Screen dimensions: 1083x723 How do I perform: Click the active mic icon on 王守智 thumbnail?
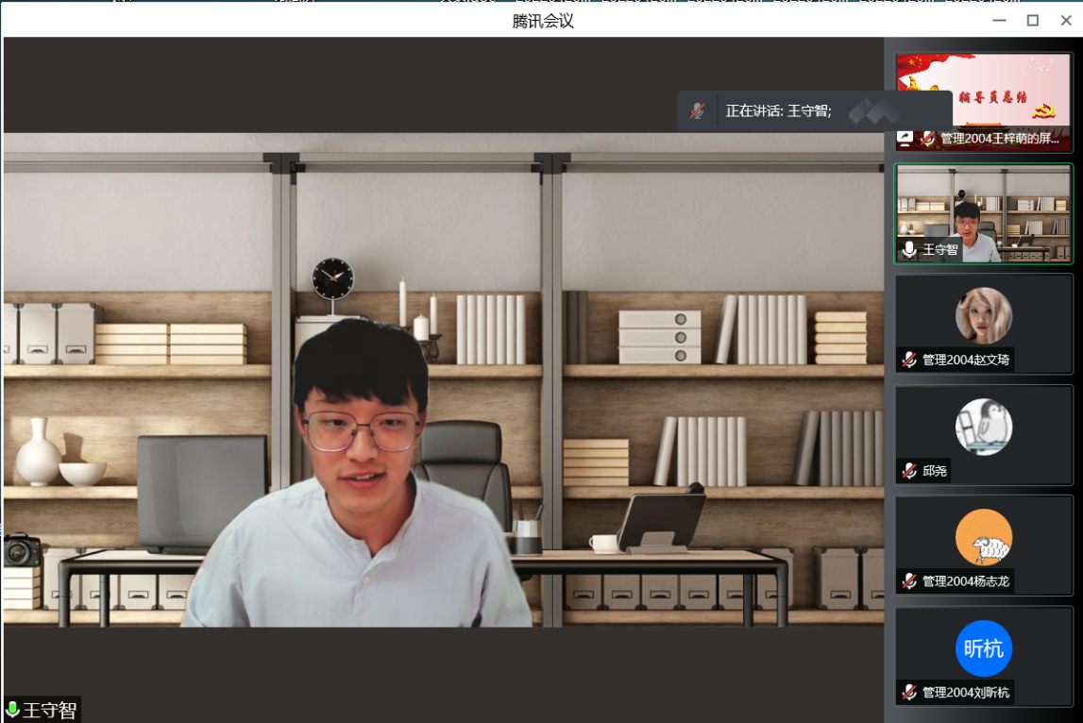909,249
